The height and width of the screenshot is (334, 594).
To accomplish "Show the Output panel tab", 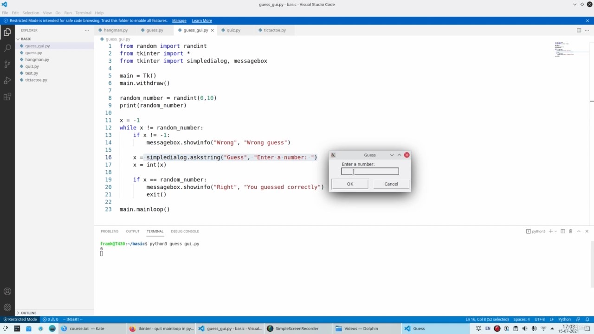I will click(132, 231).
